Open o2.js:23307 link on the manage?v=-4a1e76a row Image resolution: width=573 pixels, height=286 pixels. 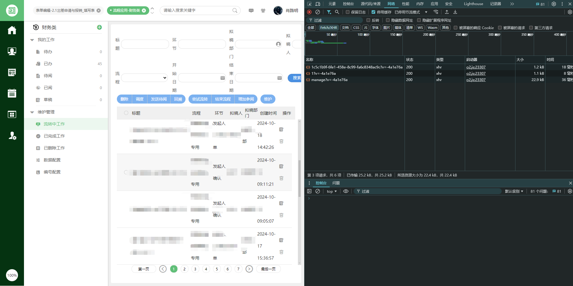pos(476,80)
